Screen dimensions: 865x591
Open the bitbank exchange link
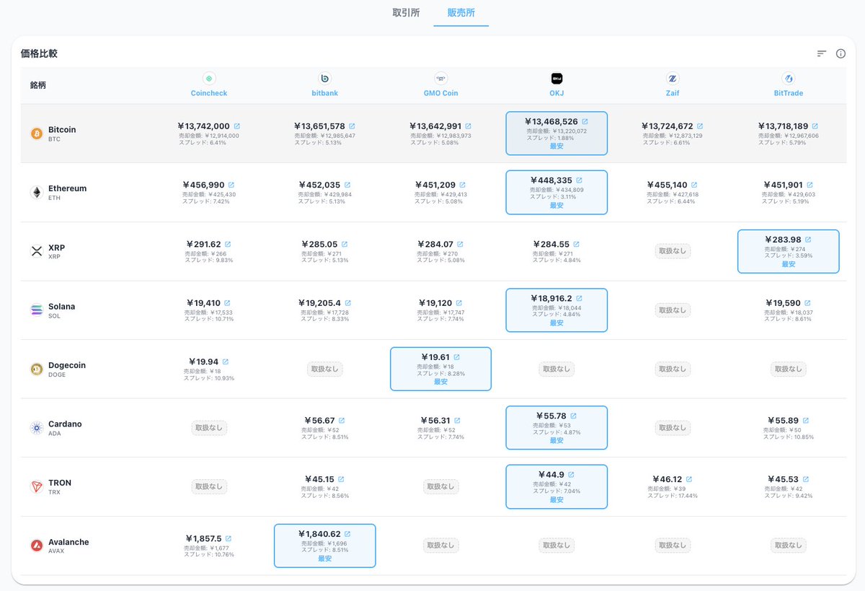point(325,93)
